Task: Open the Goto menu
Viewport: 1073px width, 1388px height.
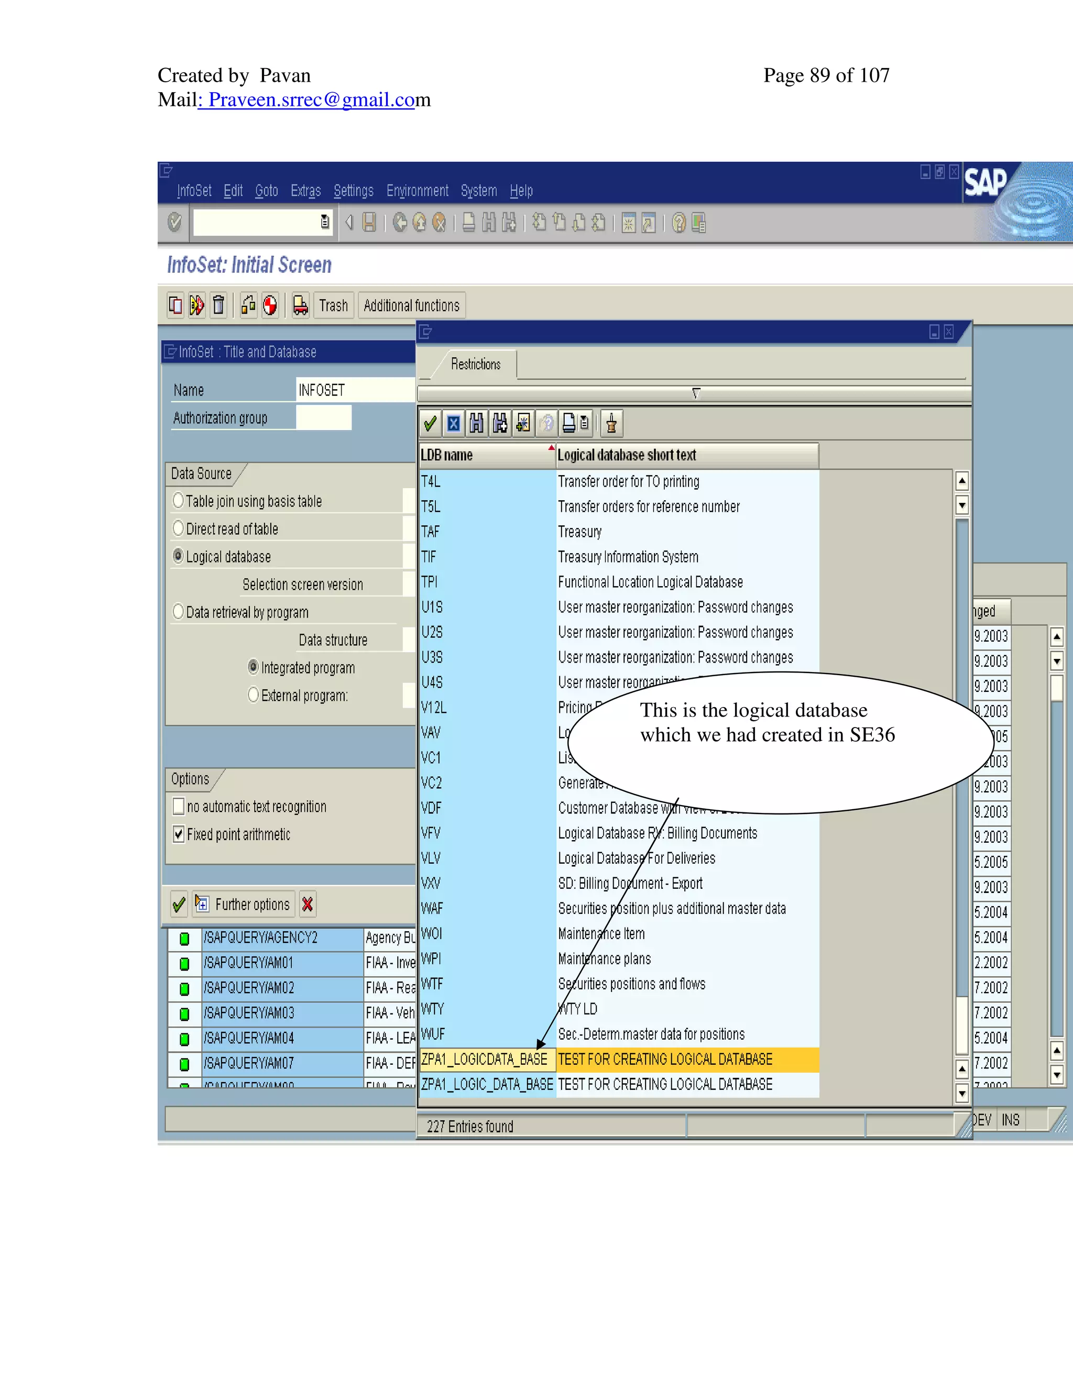Action: coord(266,191)
